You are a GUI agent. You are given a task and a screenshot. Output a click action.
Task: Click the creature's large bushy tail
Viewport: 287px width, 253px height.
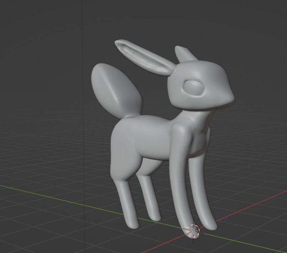[117, 90]
